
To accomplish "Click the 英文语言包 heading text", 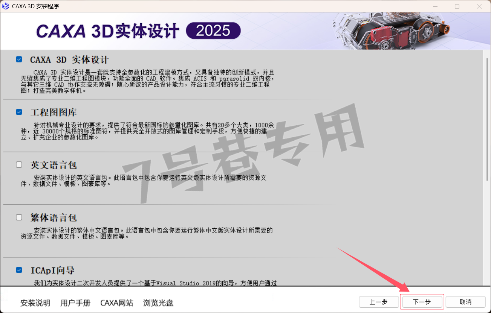I will click(54, 165).
